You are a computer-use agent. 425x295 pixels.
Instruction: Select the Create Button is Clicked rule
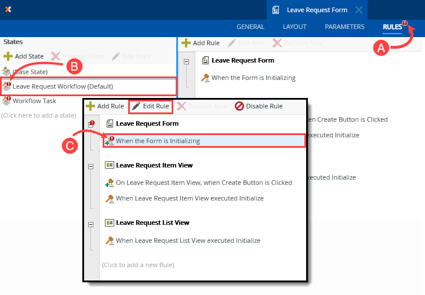click(x=204, y=183)
